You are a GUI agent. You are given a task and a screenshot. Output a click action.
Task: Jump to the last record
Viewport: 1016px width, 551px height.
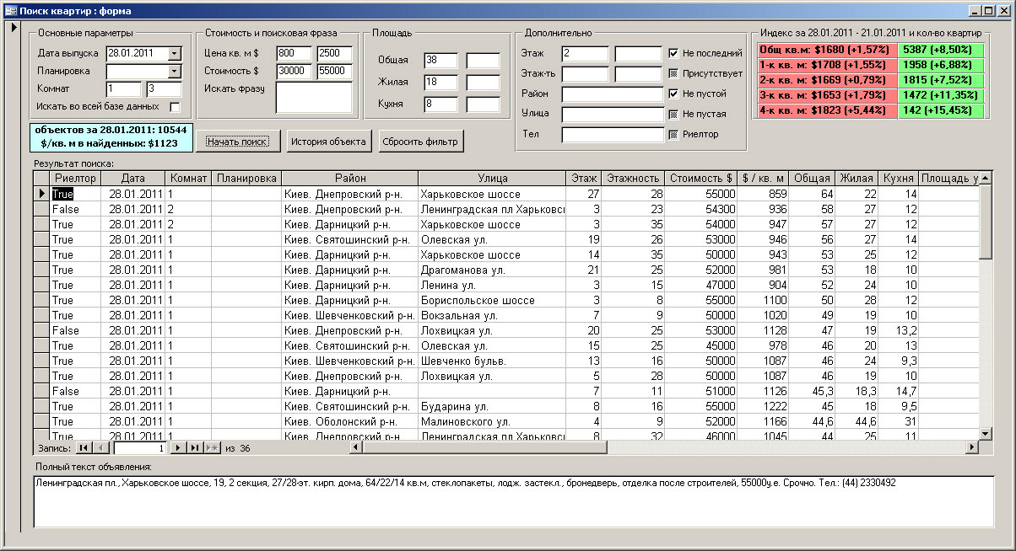tap(195, 448)
